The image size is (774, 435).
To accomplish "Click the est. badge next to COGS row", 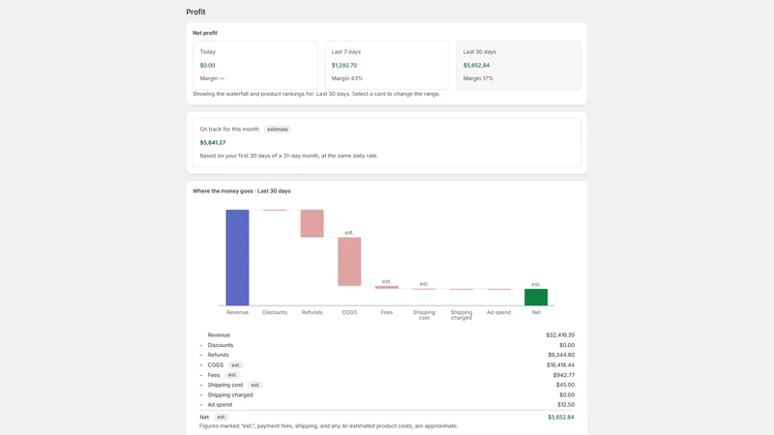I will tap(236, 365).
